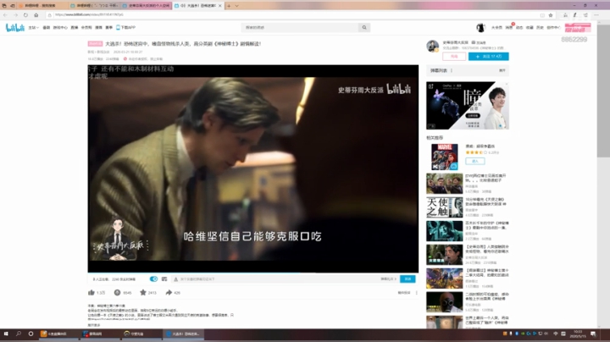Click the 下载APP phone icon link
The width and height of the screenshot is (610, 342).
pos(125,28)
